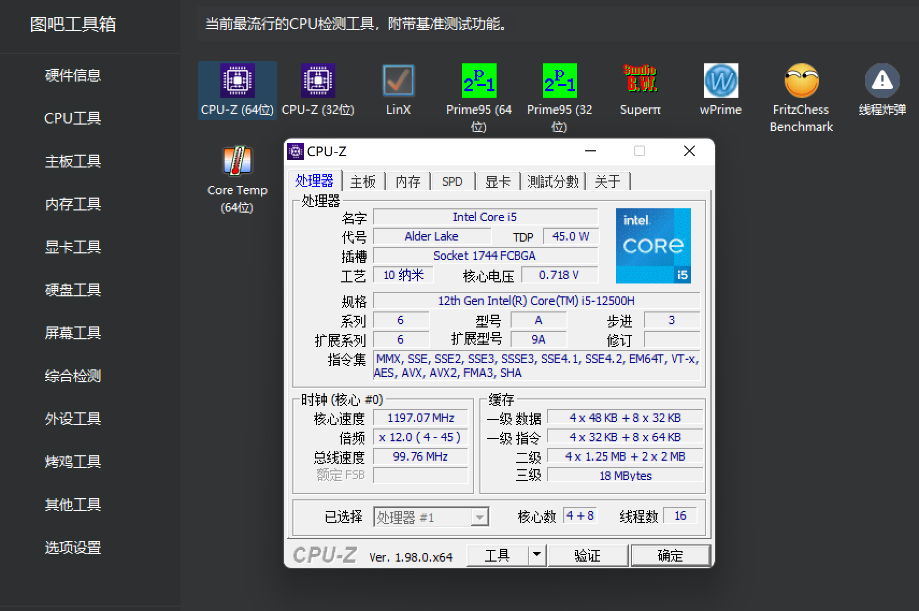Open the SPD tab

452,181
